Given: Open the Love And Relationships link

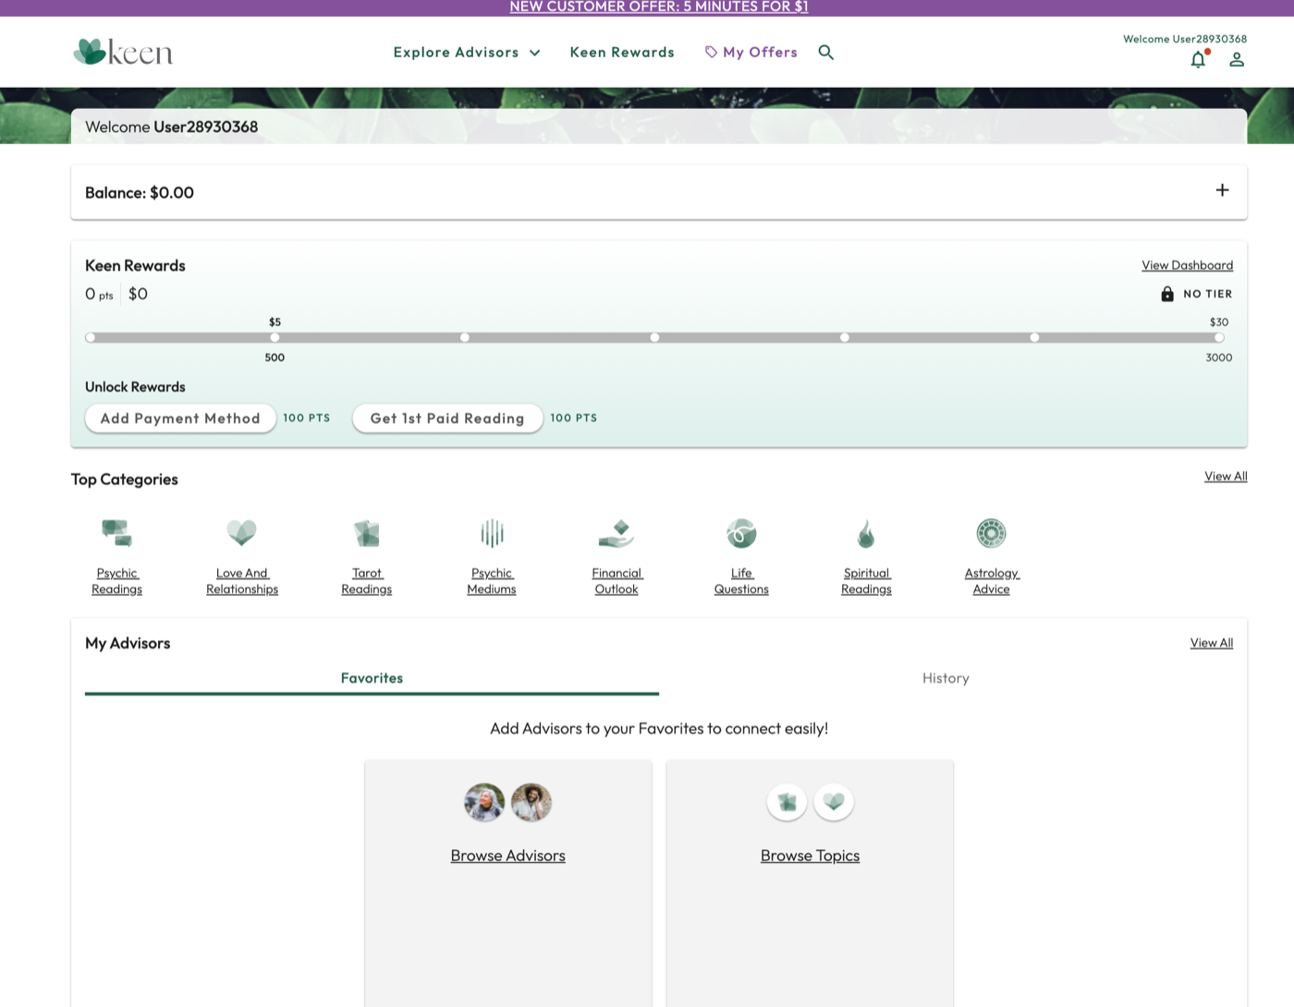Looking at the screenshot, I should pos(242,581).
